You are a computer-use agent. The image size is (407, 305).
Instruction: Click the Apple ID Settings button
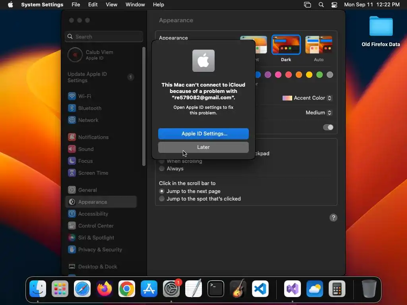(x=203, y=133)
